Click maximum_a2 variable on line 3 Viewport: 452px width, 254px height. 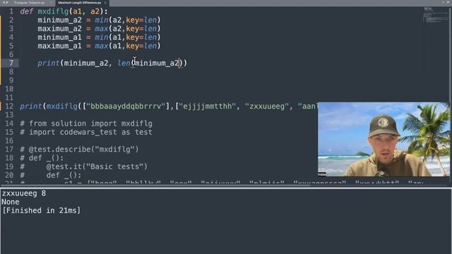click(x=59, y=29)
